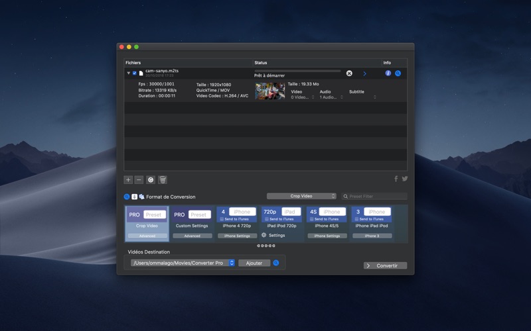Screen dimensions: 531x331
Task: Click the blue magnifier beside Format de Conversion
Action: [127, 197]
